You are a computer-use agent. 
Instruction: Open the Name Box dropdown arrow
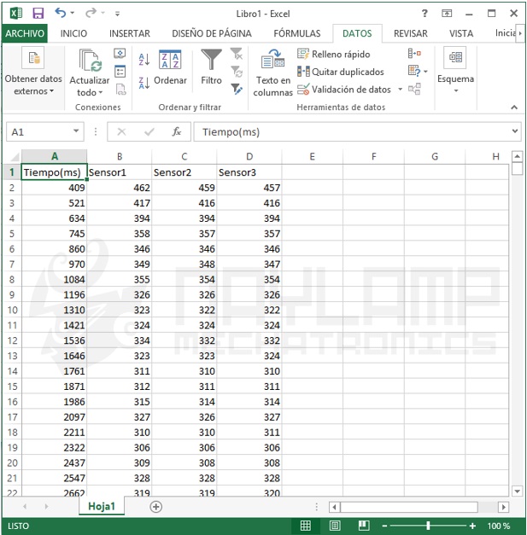[76, 132]
